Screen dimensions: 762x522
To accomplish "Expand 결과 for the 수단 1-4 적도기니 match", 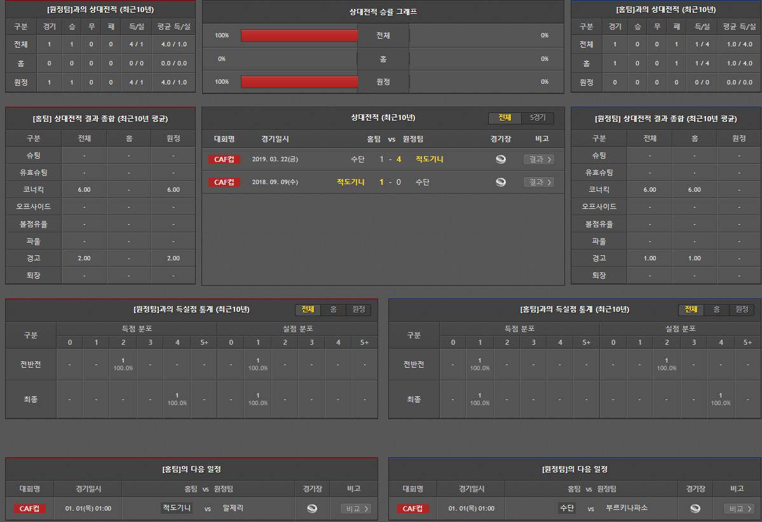I will coord(538,159).
